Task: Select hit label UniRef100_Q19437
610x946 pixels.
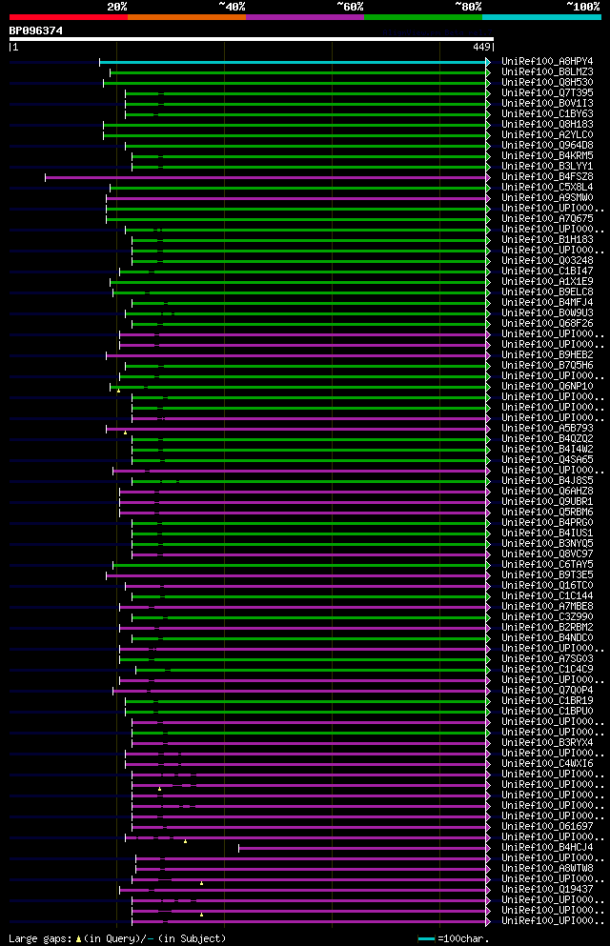Action: [547, 889]
